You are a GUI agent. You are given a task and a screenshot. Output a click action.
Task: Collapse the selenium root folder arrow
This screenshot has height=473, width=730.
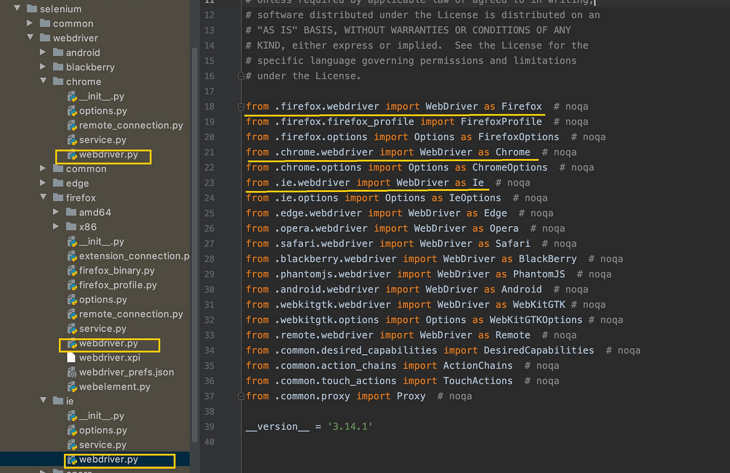tap(17, 8)
